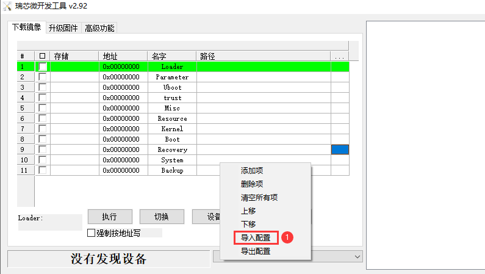
Task: Click the 地址 column header
Action: (123, 56)
